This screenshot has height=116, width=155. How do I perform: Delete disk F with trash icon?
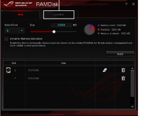coord(123,78)
